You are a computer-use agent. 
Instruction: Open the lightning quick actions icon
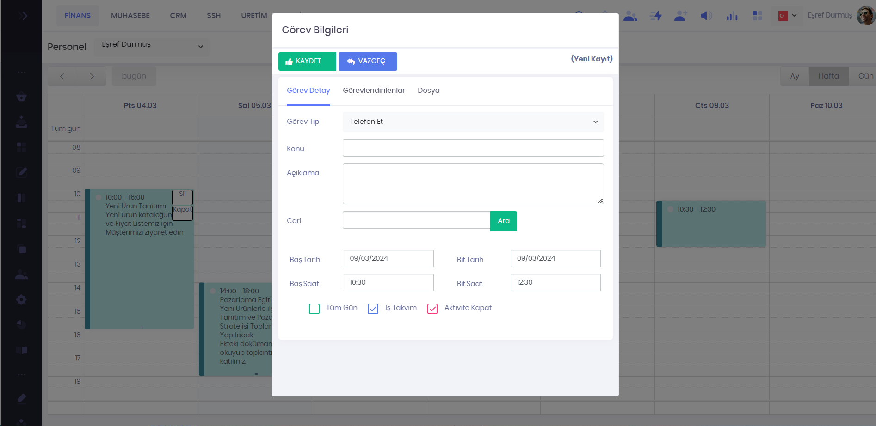(x=655, y=16)
